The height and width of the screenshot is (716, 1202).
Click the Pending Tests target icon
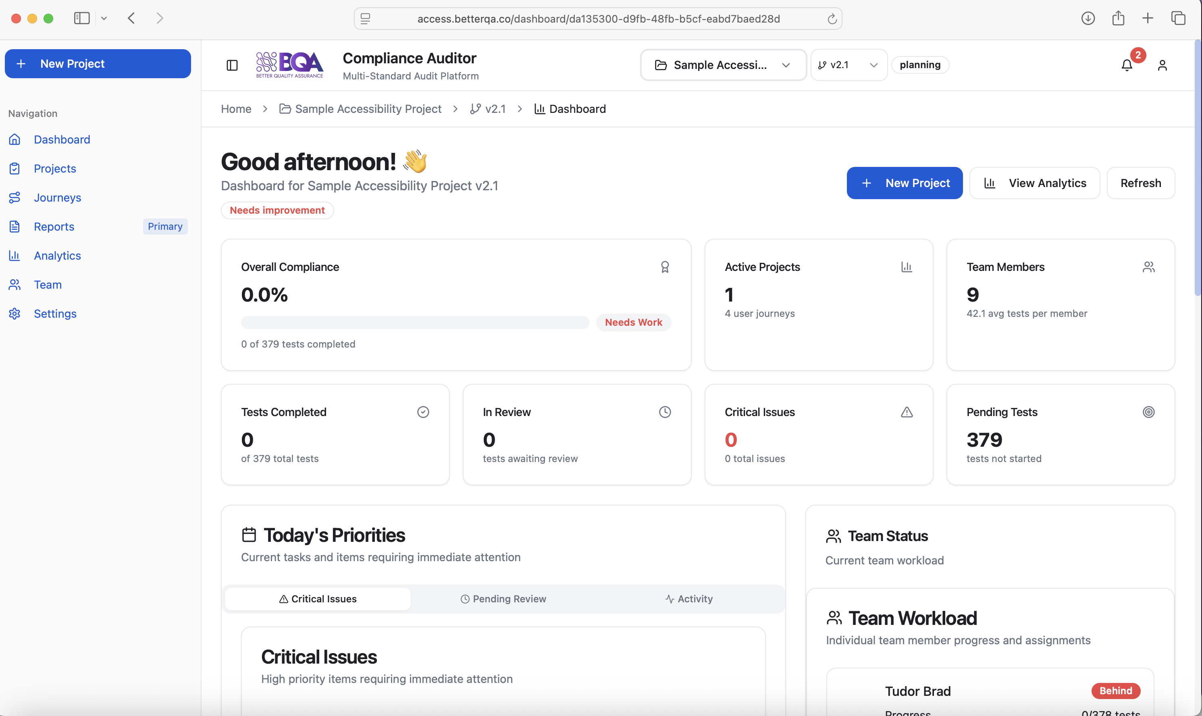tap(1148, 412)
